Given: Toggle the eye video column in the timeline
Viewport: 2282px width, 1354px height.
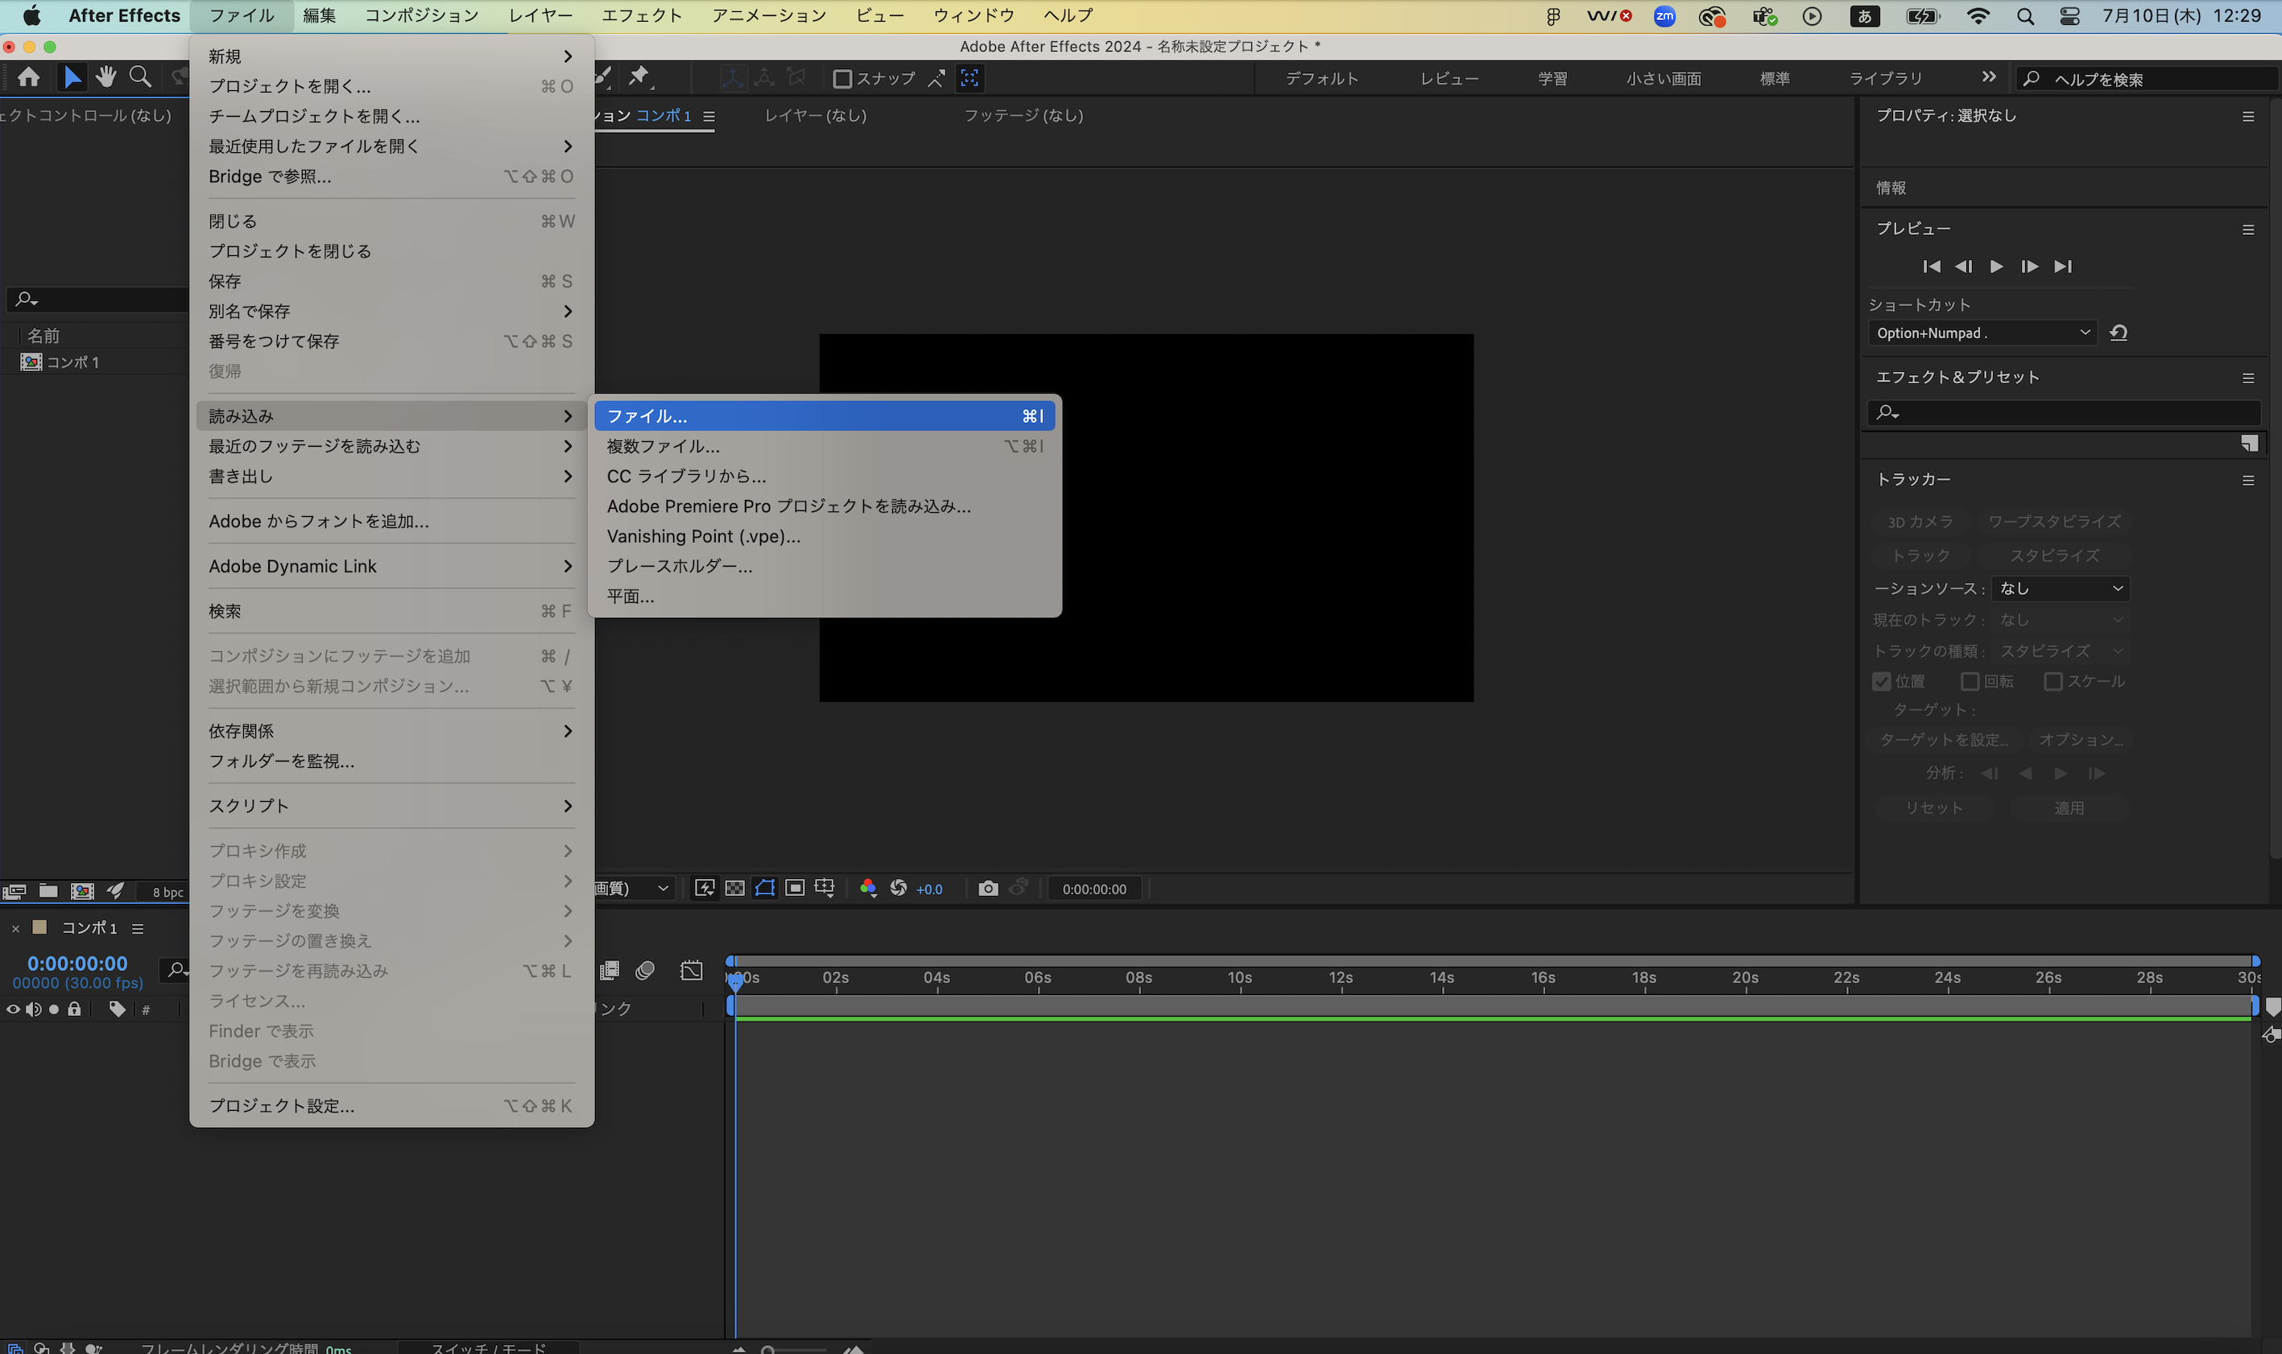Looking at the screenshot, I should coord(13,1009).
